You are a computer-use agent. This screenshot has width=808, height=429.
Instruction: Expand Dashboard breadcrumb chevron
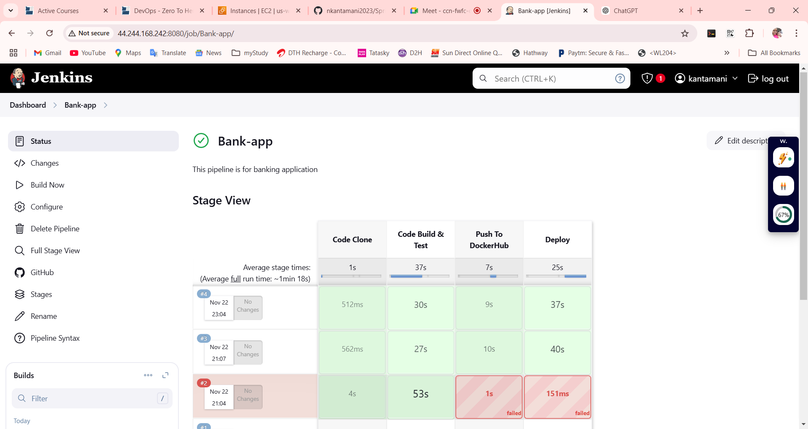tap(55, 105)
